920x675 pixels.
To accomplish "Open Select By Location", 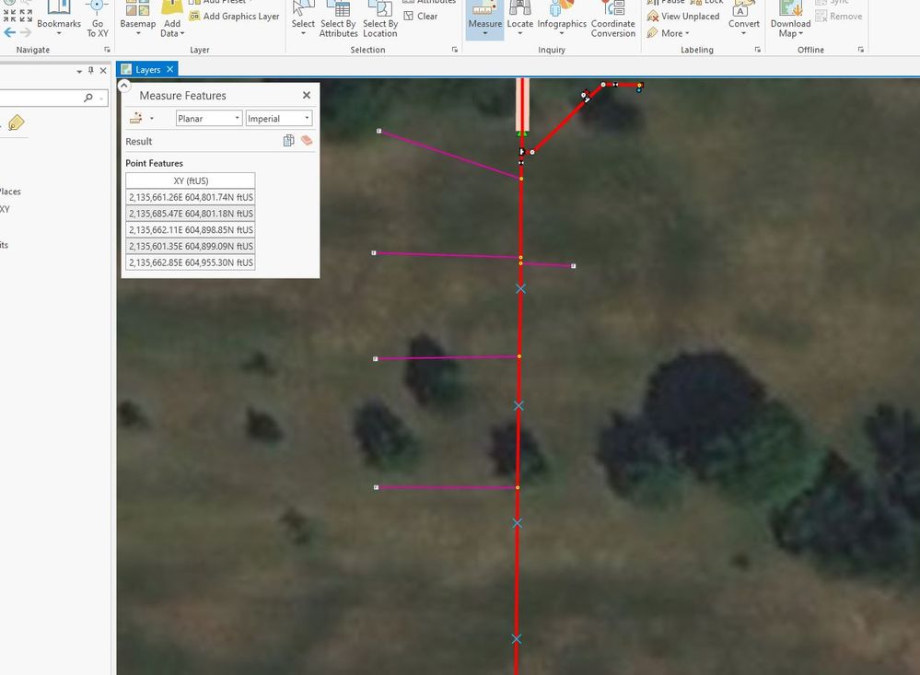I will coord(380,18).
